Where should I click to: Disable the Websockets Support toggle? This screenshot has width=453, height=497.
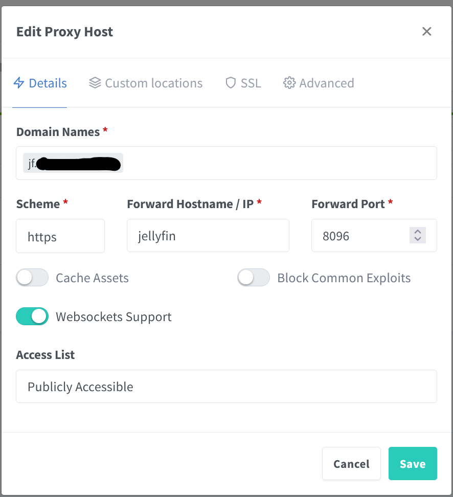point(32,317)
